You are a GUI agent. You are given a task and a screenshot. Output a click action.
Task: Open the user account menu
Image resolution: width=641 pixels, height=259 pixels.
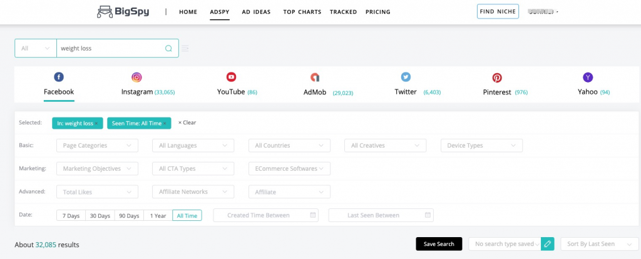click(543, 12)
